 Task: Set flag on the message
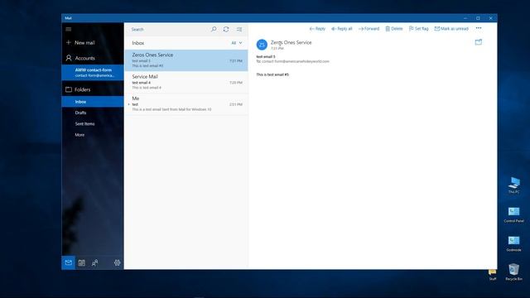[x=418, y=29]
